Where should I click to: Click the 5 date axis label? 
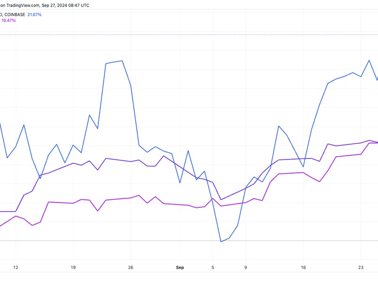[x=213, y=267]
